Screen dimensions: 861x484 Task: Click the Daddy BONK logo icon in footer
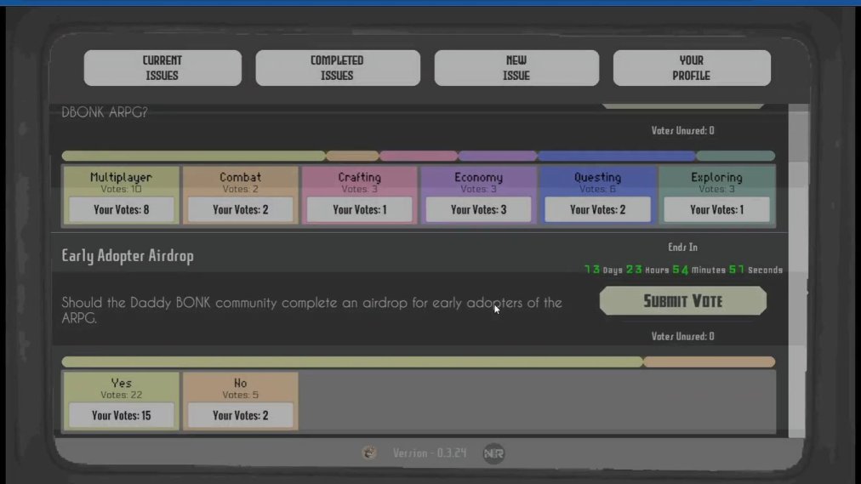coord(369,453)
